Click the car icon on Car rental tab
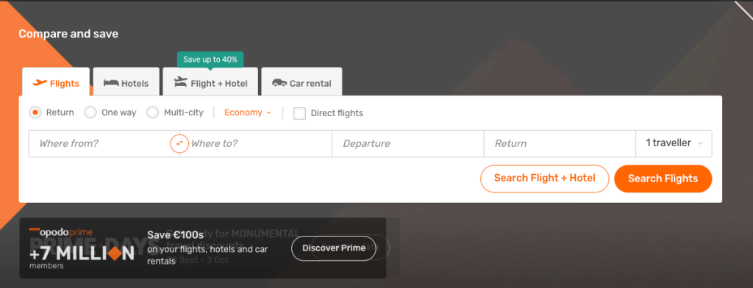The width and height of the screenshot is (753, 288). coord(279,83)
